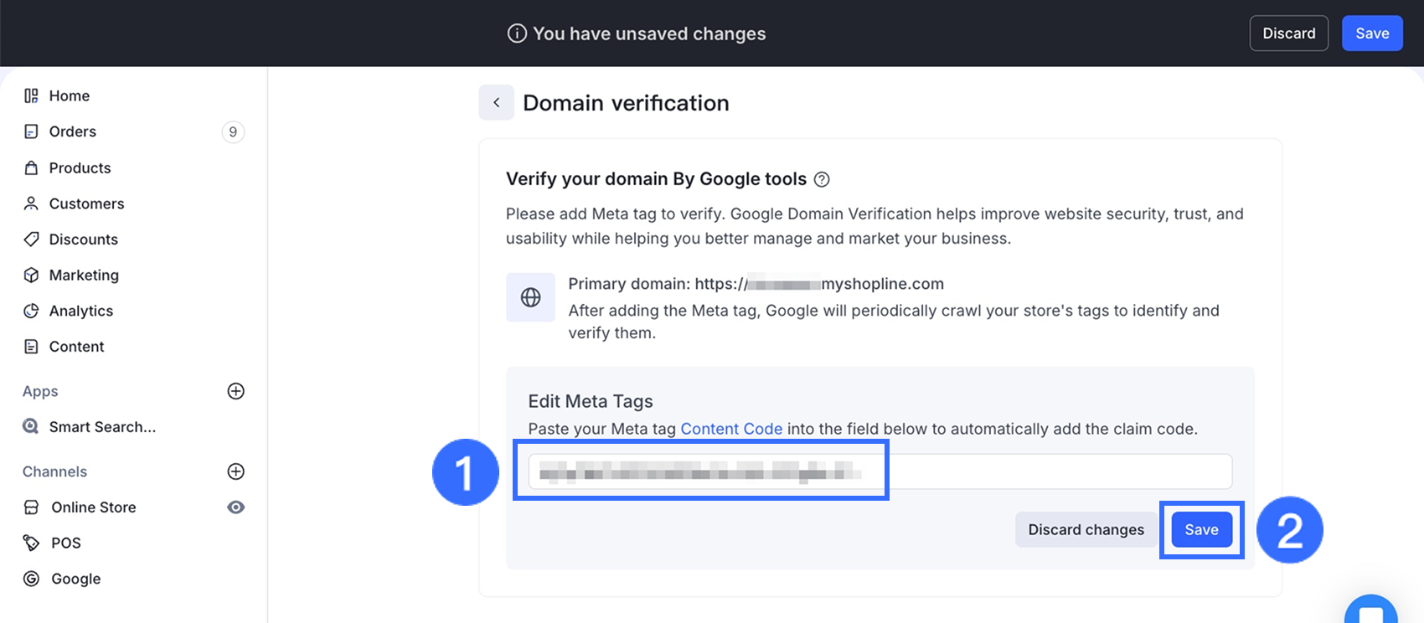Image resolution: width=1424 pixels, height=623 pixels.
Task: Click the Google channel icon
Action: pyautogui.click(x=31, y=579)
